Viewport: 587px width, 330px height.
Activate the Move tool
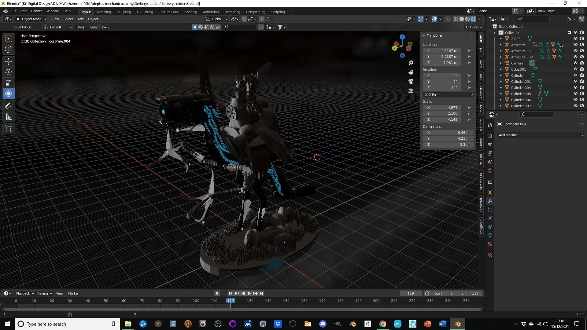click(9, 61)
